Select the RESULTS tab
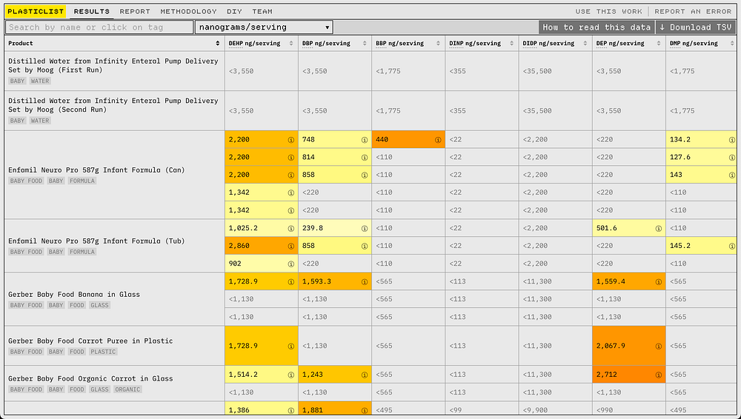741x419 pixels. [92, 11]
